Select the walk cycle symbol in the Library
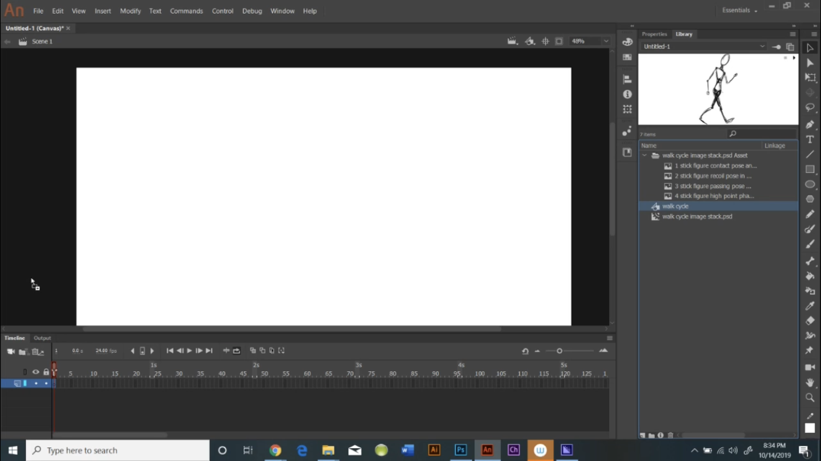The height and width of the screenshot is (461, 821). [x=675, y=206]
